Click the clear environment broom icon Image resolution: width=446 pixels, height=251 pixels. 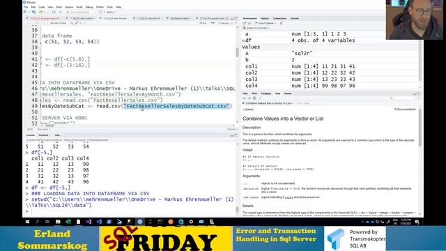281,23
